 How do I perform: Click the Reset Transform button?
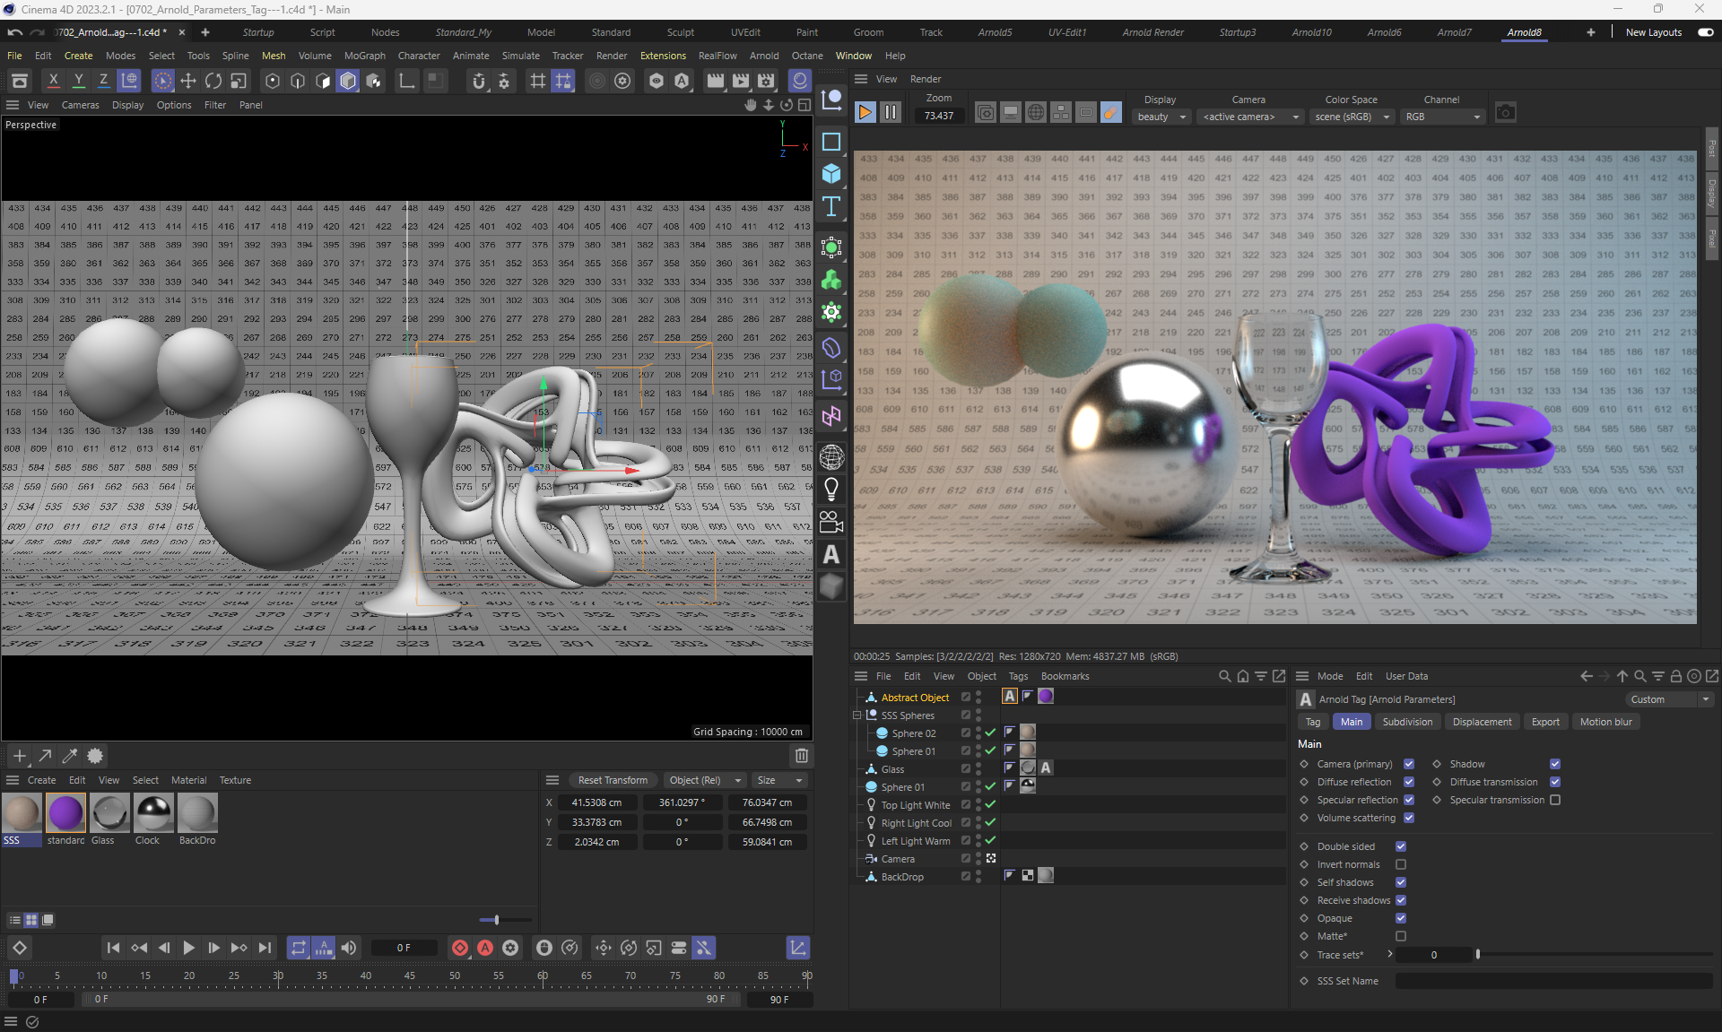pyautogui.click(x=613, y=780)
